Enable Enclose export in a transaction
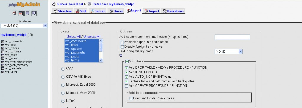Screen dimensions: 302x108 pyautogui.click(x=122, y=42)
